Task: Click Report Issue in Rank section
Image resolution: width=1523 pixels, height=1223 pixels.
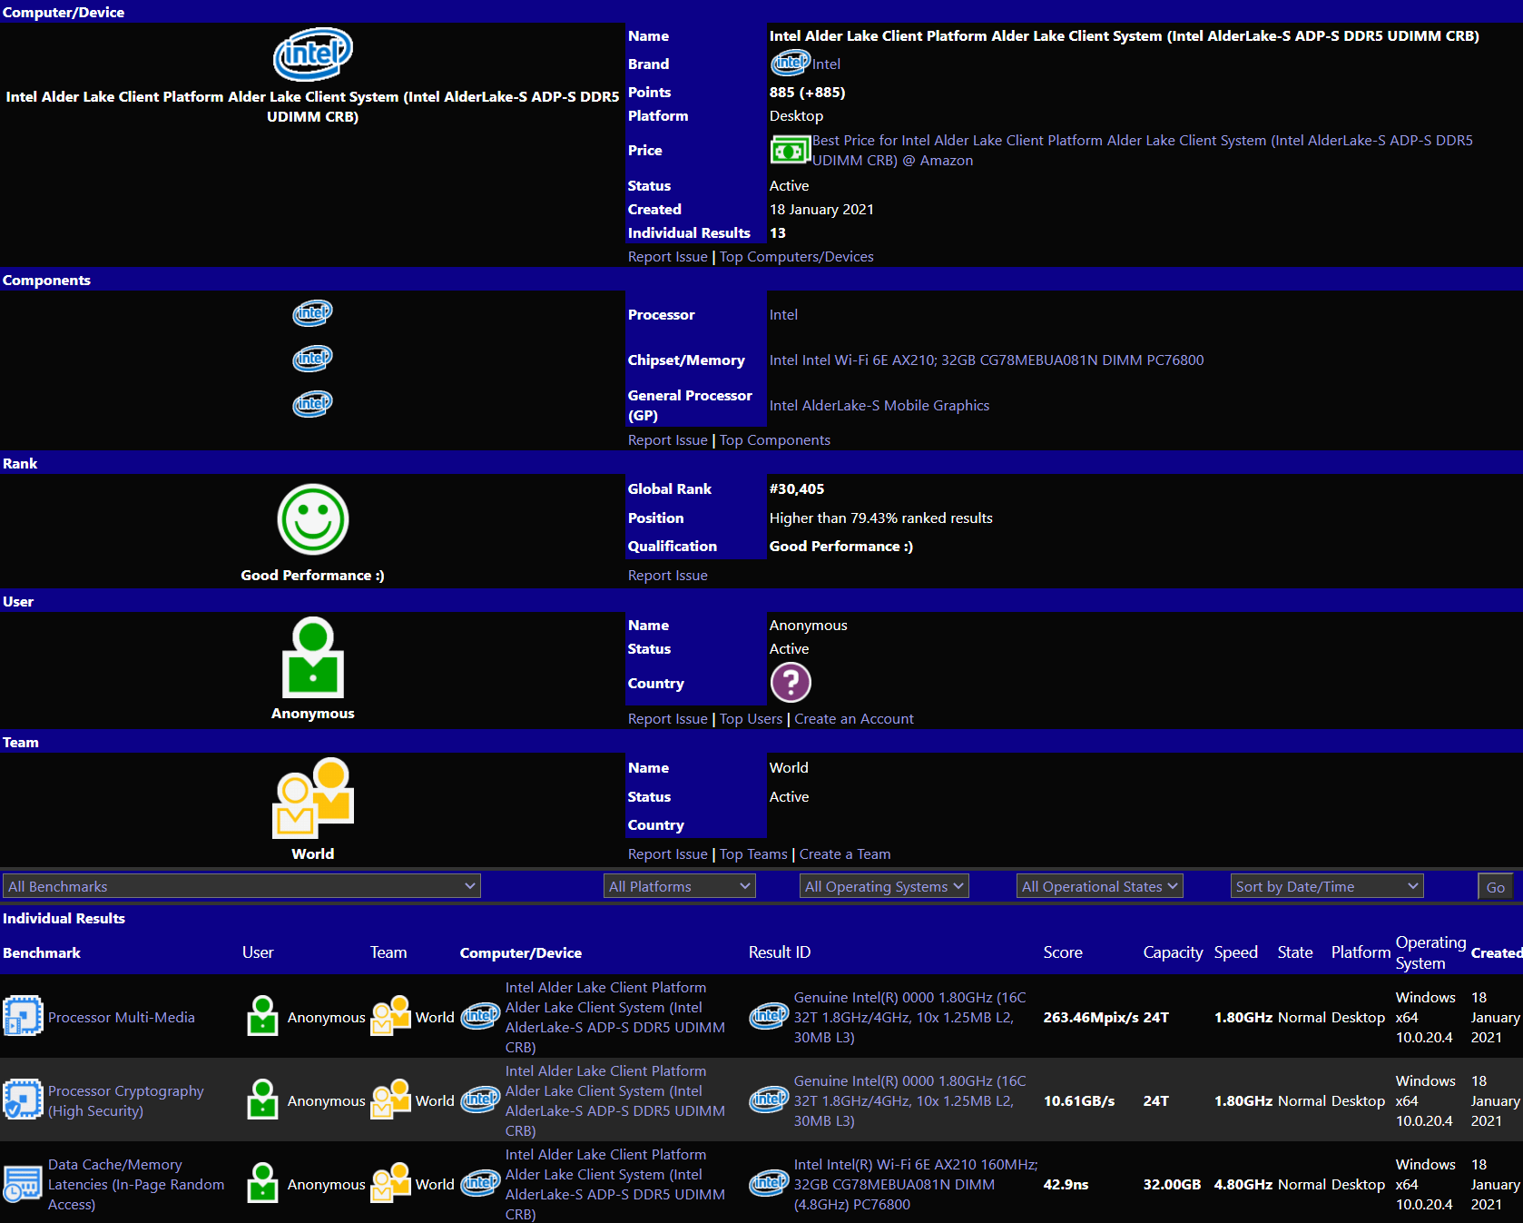Action: (x=667, y=576)
